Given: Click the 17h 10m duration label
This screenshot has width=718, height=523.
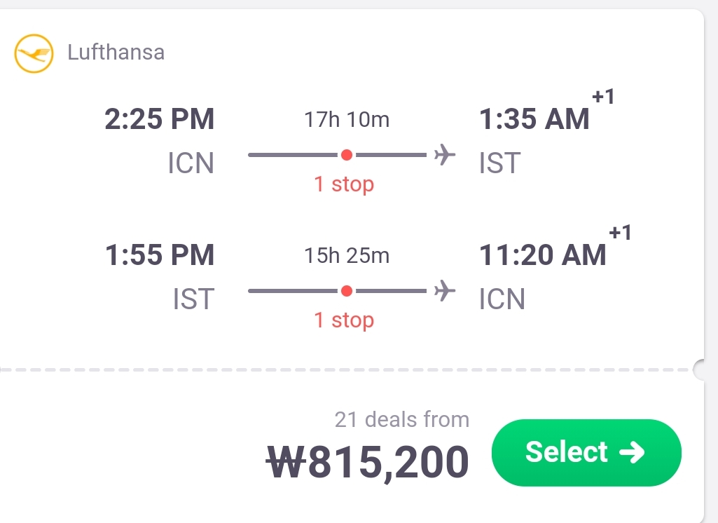Looking at the screenshot, I should (x=347, y=120).
